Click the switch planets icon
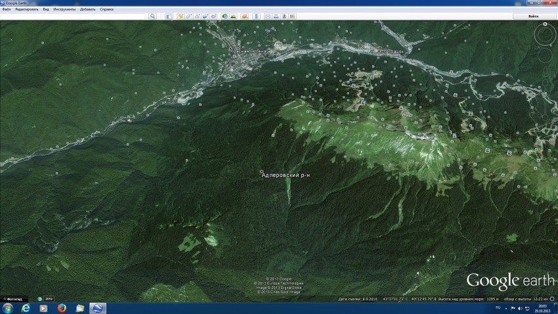558x314 pixels. coord(244,16)
